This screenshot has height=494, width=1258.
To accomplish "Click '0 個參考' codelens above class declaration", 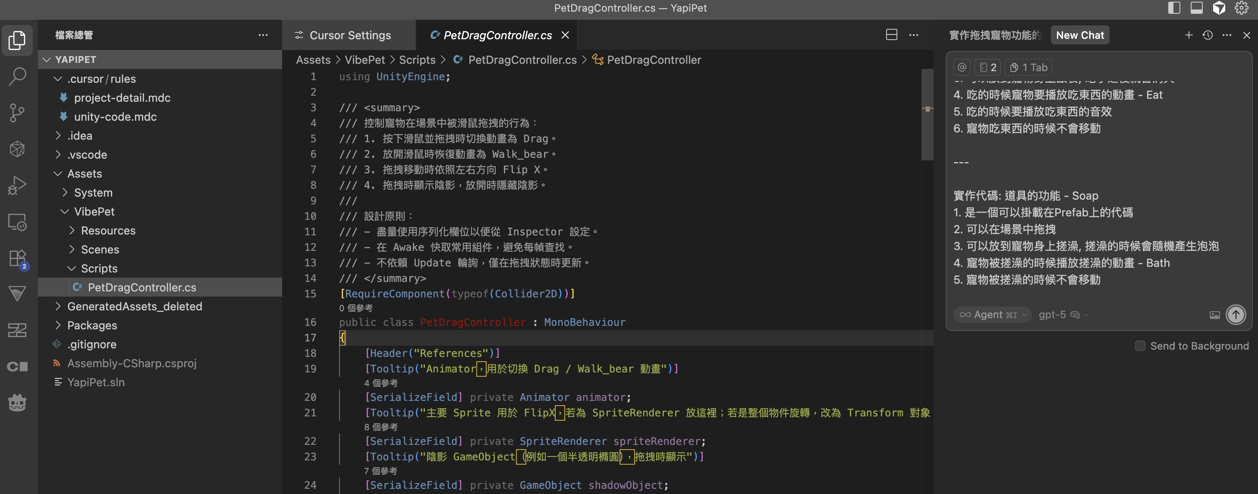I will (x=355, y=308).
